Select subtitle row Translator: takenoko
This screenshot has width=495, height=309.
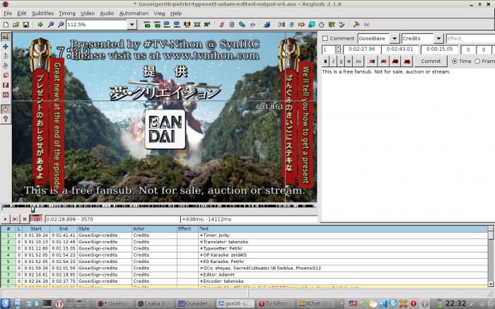245,242
